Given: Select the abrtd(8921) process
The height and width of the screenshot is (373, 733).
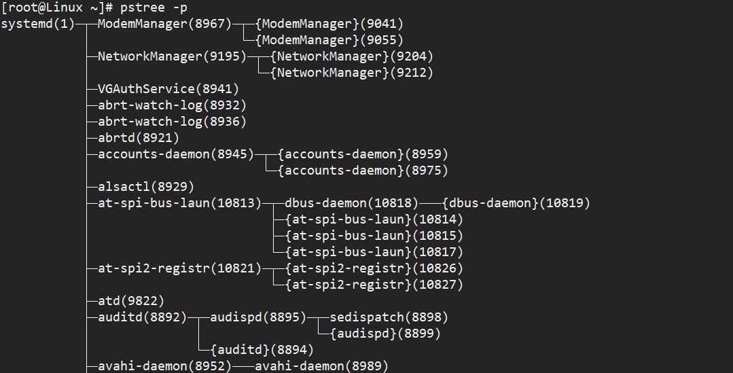Looking at the screenshot, I should [139, 138].
